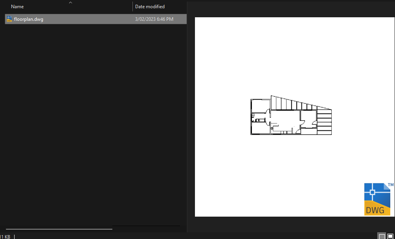Image resolution: width=395 pixels, height=239 pixels.
Task: Click the 11 KB size text in status bar
Action: coord(5,237)
